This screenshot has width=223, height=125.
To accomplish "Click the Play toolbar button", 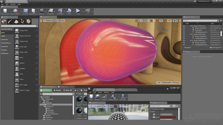I will 78,11.
